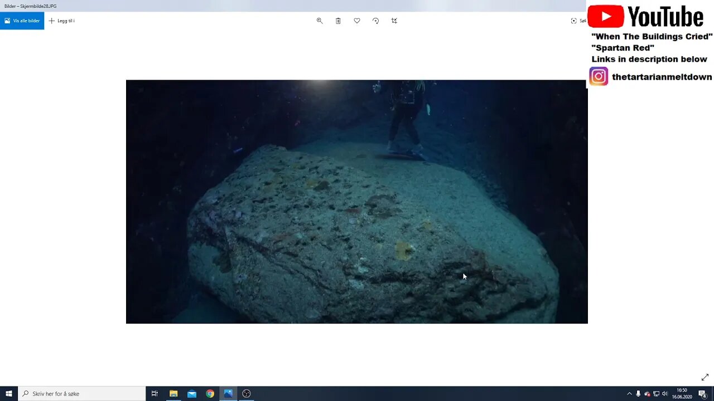Click the OneDrive sync error tray icon
Screen dimensions: 714x401
coord(647,394)
